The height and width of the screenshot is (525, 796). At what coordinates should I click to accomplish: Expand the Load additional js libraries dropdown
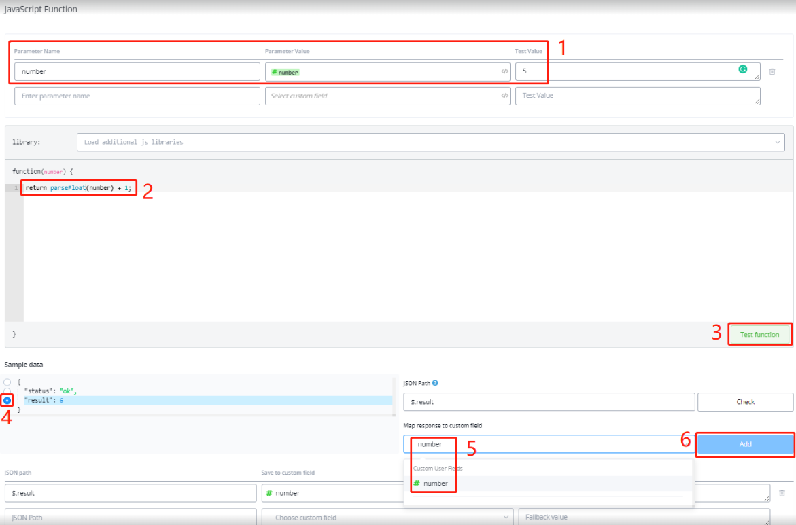click(778, 143)
